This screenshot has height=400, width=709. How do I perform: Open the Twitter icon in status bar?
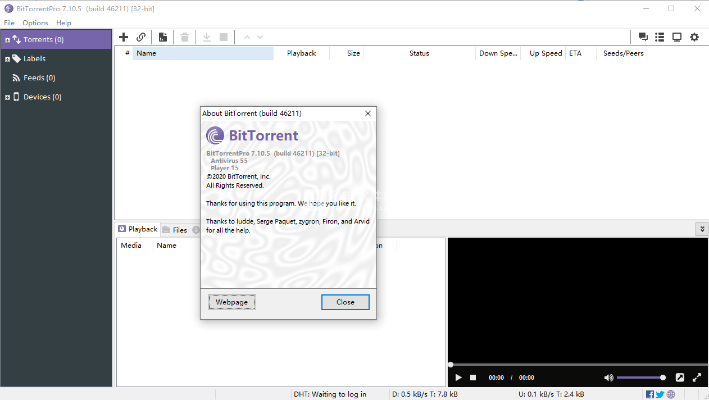[660, 394]
